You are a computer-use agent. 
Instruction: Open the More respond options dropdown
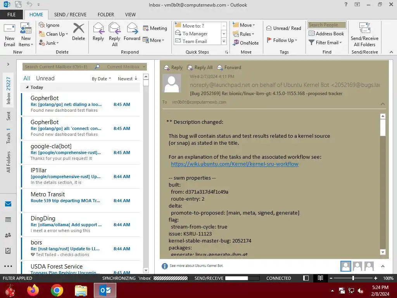[154, 40]
